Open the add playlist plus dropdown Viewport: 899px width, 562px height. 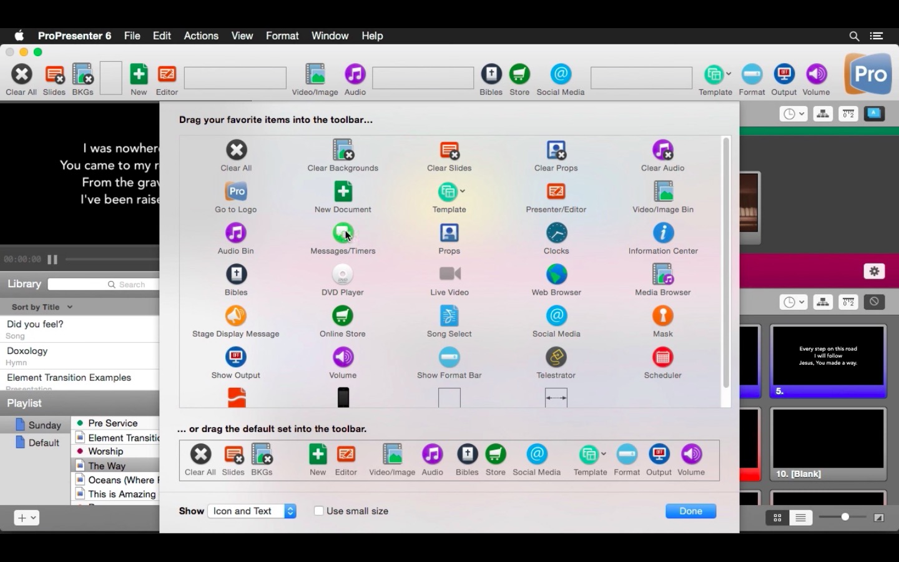coord(26,518)
